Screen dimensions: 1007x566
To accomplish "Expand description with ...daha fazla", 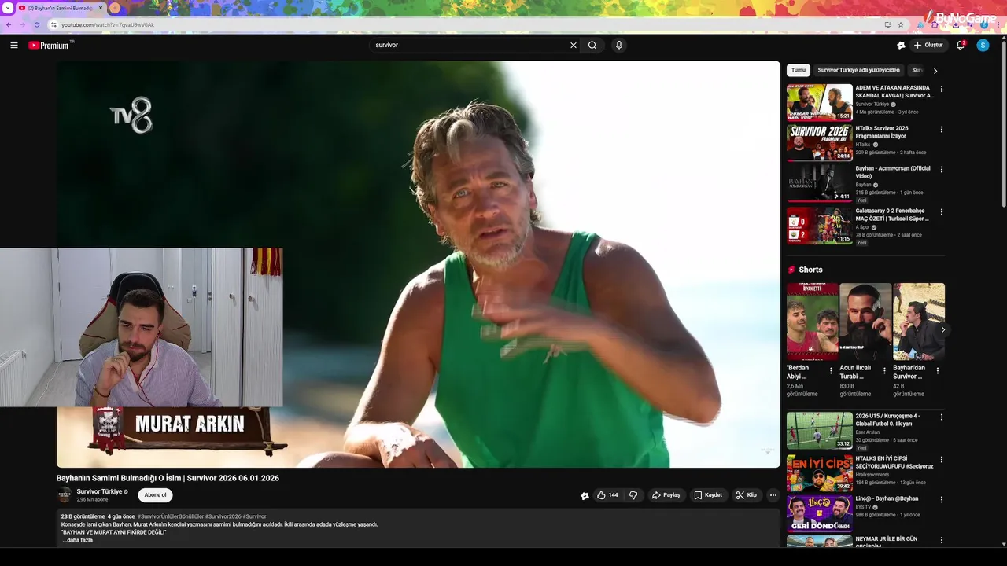I will click(78, 540).
